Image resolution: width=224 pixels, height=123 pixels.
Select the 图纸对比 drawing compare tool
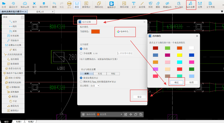point(99,5)
